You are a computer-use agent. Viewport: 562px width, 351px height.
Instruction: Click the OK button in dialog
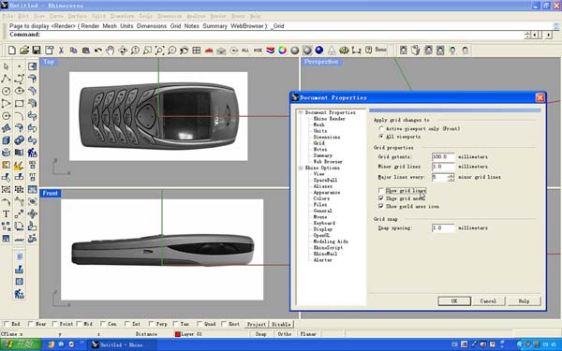[454, 300]
